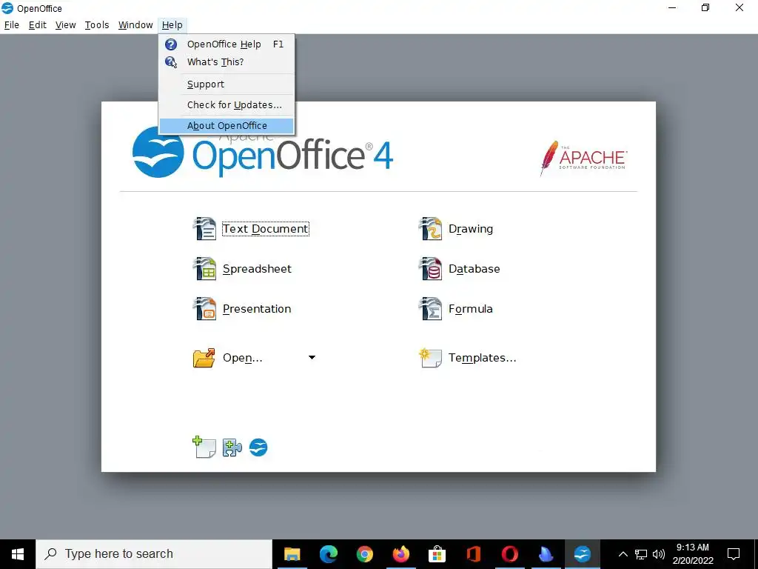Select OpenOffice Help menu entry
This screenshot has width=758, height=569.
(227, 44)
